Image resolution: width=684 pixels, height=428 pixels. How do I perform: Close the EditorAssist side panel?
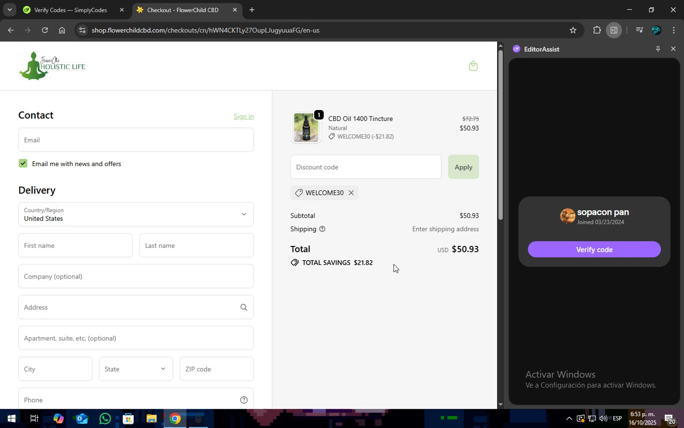coord(673,49)
